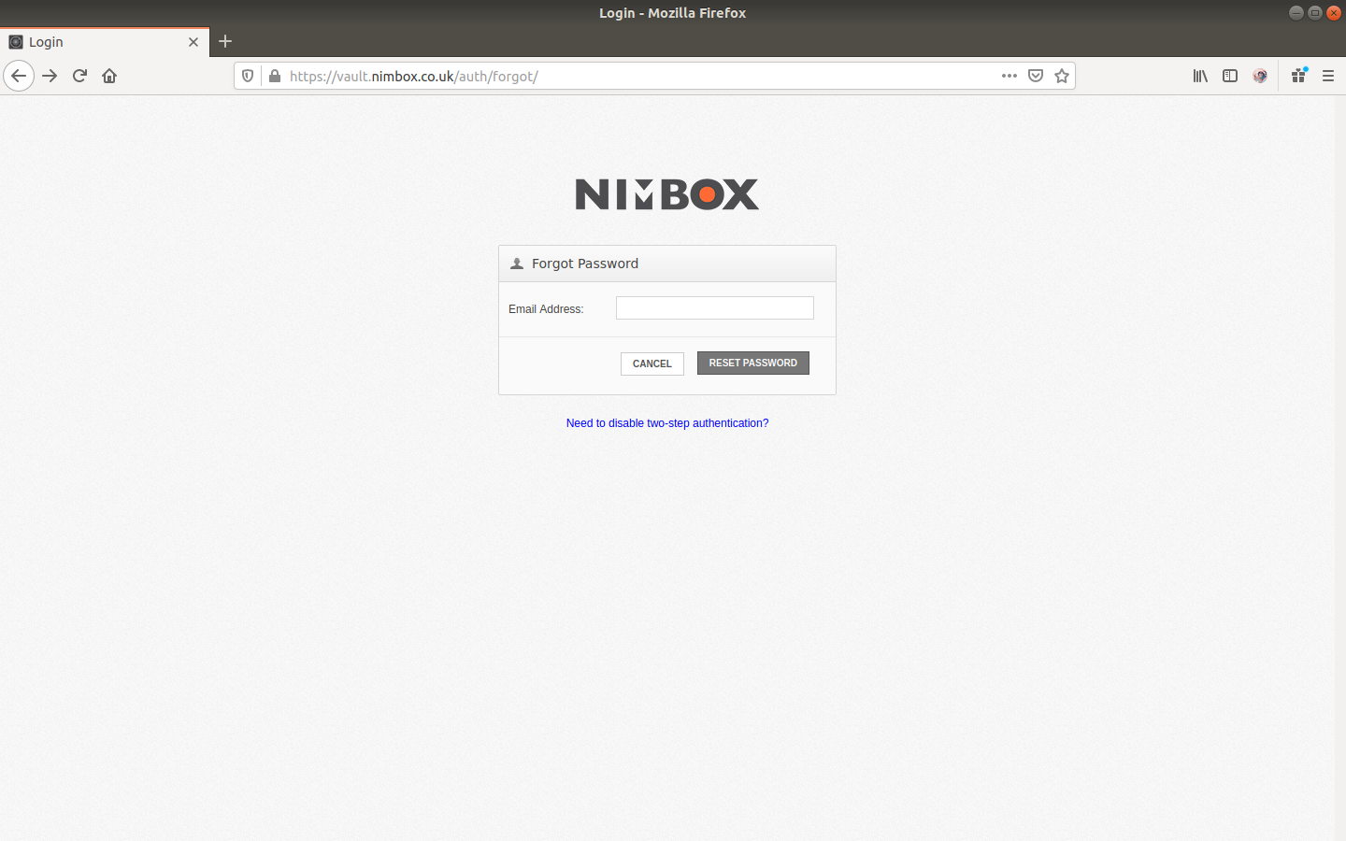The image size is (1346, 841).
Task: Open page actions three-dot menu
Action: click(x=1009, y=76)
